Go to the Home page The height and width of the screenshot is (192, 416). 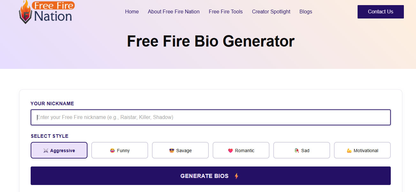click(132, 11)
